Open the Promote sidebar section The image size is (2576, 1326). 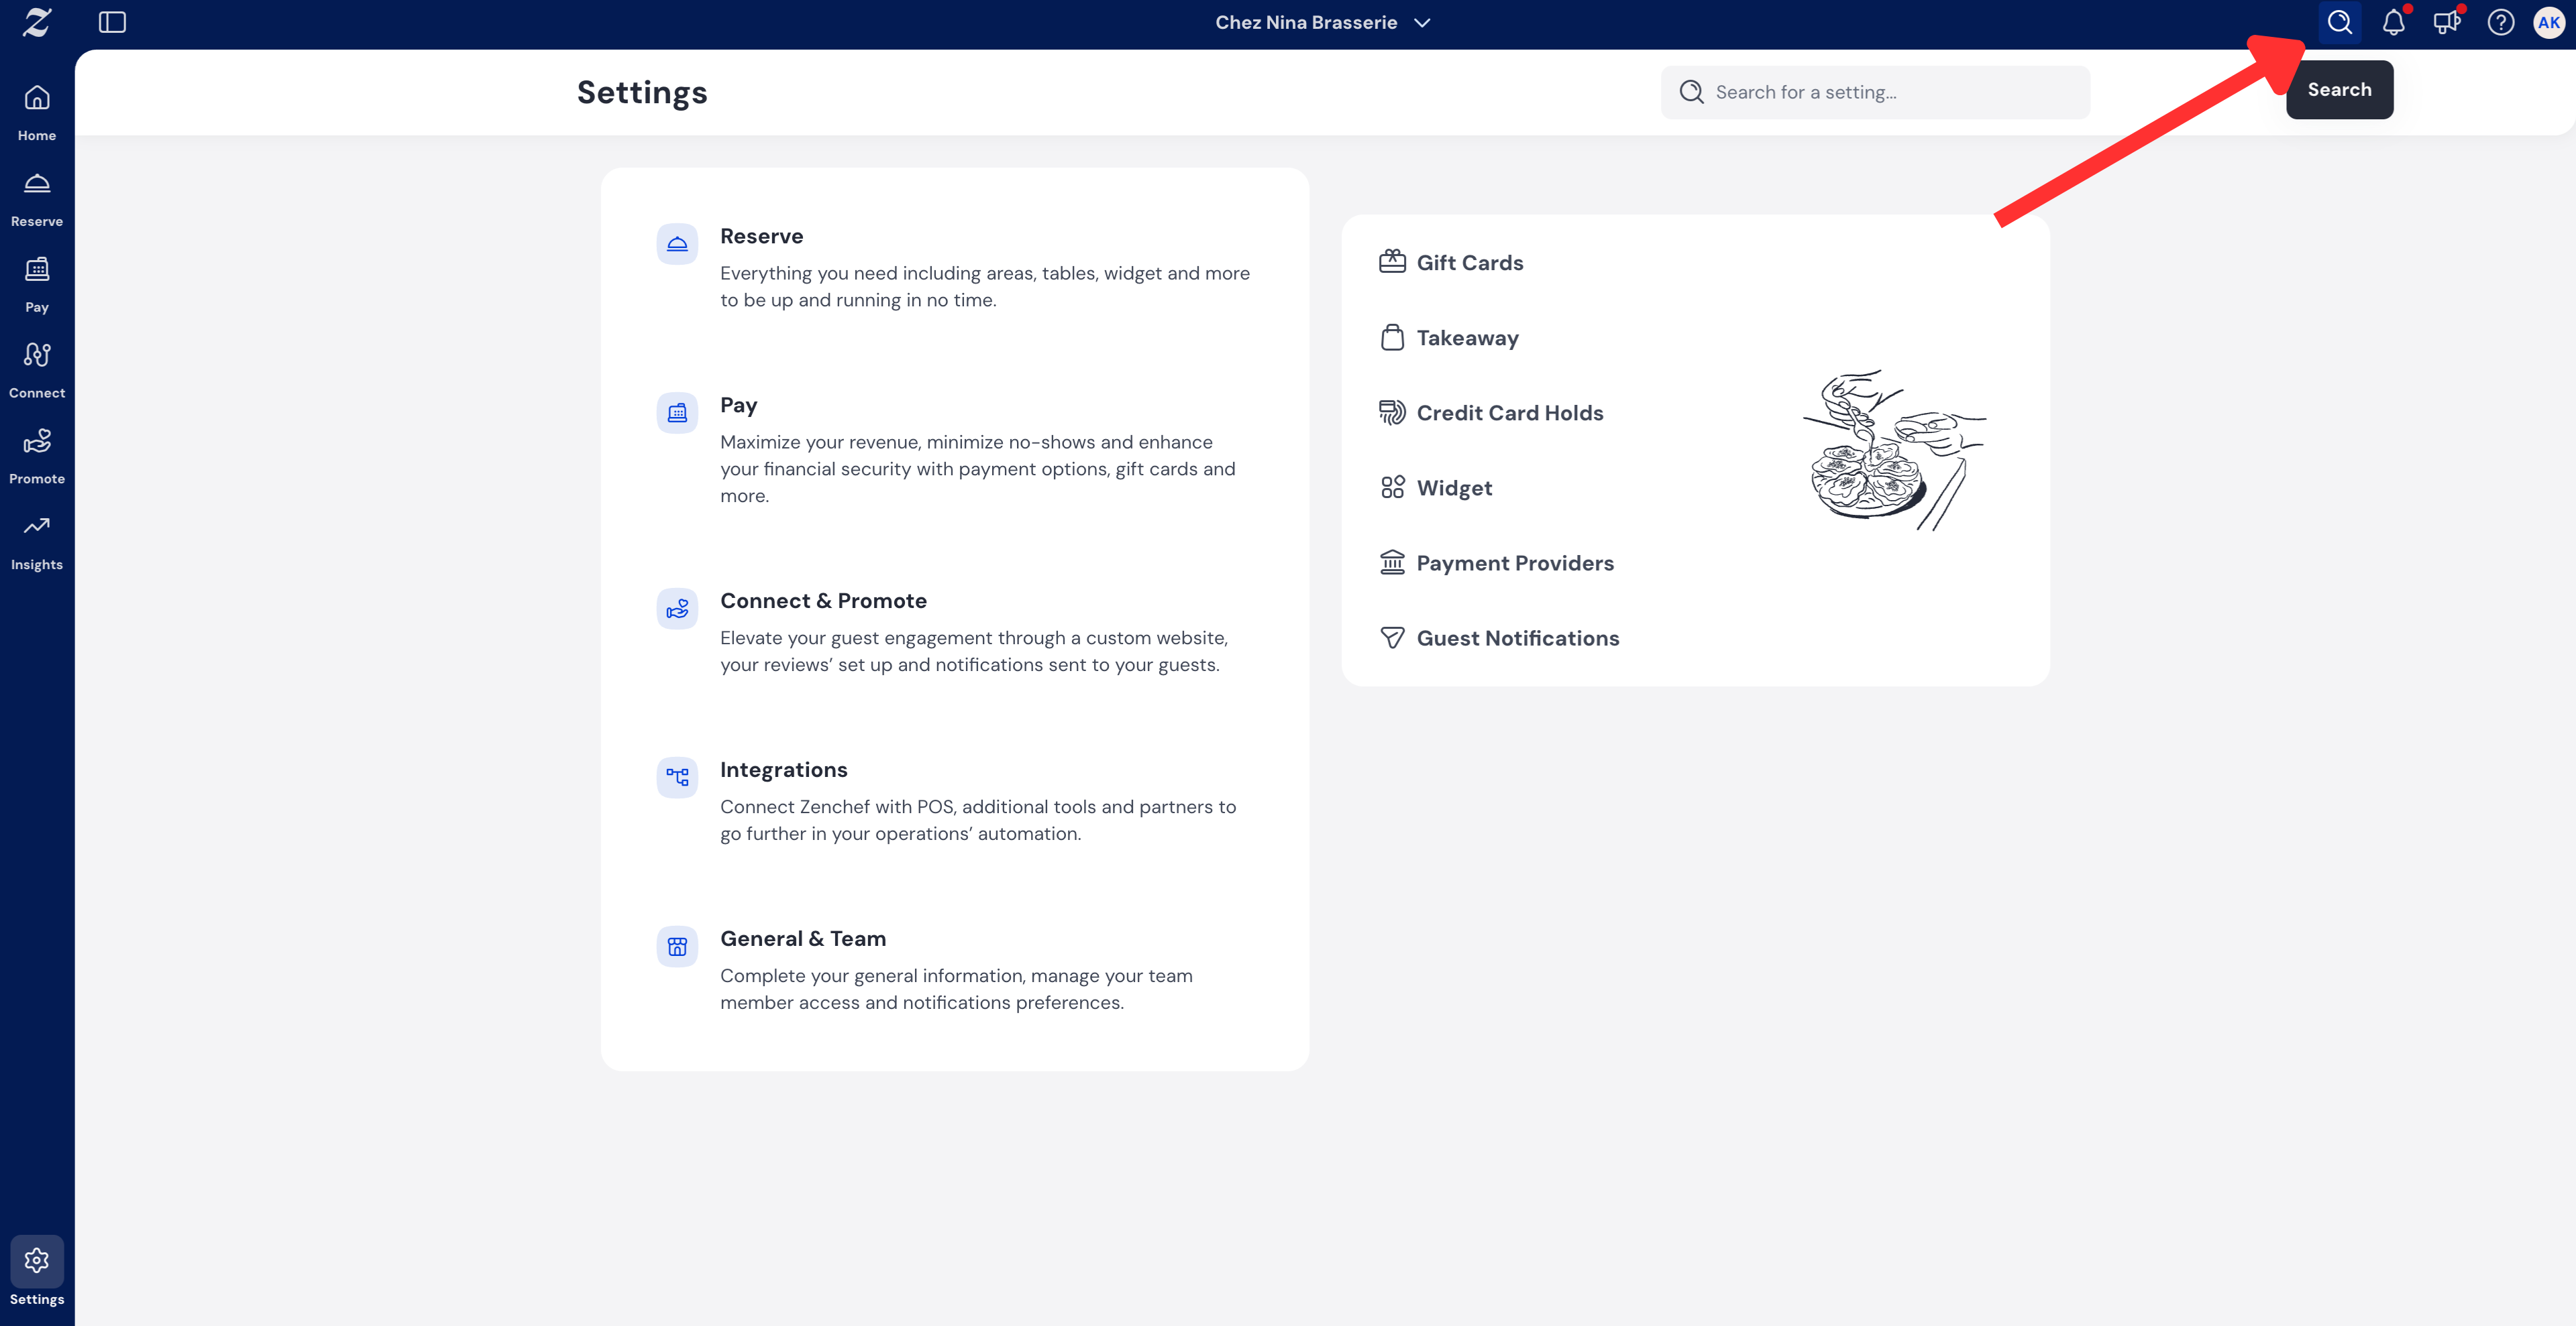[x=37, y=456]
